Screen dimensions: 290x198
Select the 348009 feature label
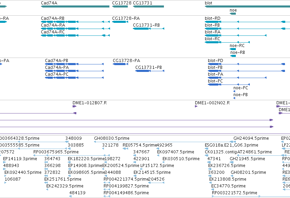tap(73, 138)
